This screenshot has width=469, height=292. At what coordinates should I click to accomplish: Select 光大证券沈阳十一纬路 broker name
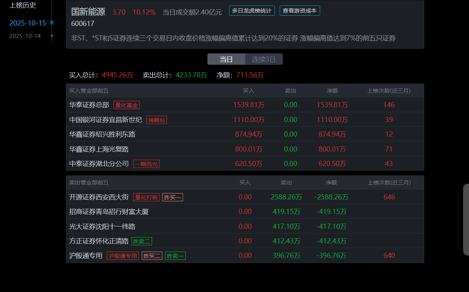pos(102,226)
